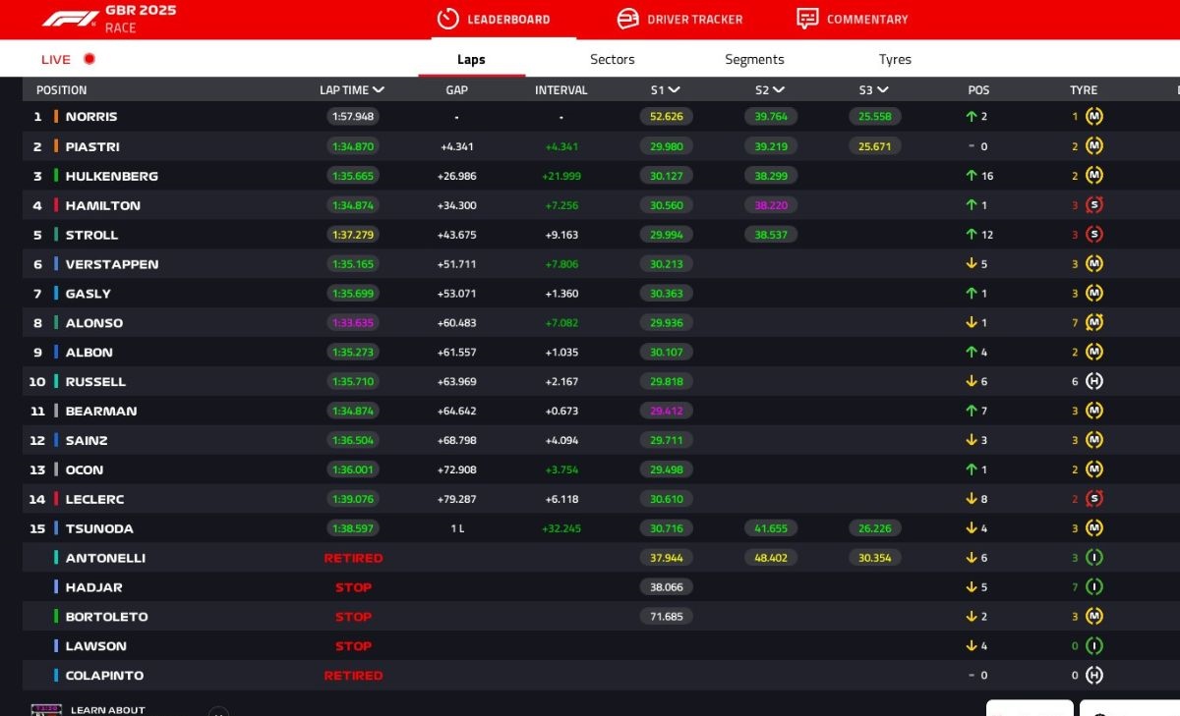Select the Piastri driver row name
Viewport: 1180px width, 716px height.
92,146
